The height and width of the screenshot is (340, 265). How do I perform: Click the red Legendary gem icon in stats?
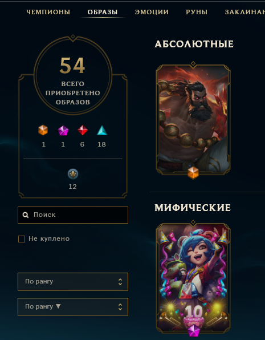click(x=83, y=130)
